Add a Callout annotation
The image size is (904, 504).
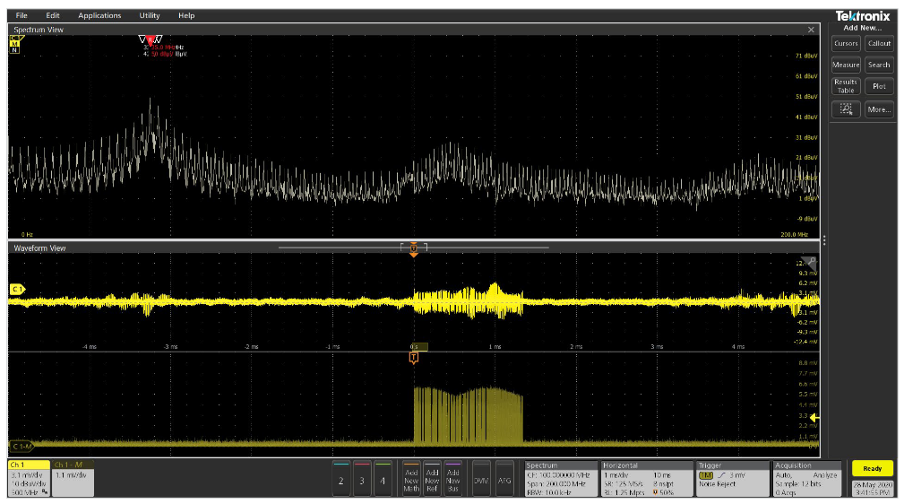[879, 43]
